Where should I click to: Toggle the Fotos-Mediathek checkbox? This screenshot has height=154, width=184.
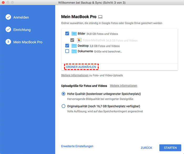[72, 40]
